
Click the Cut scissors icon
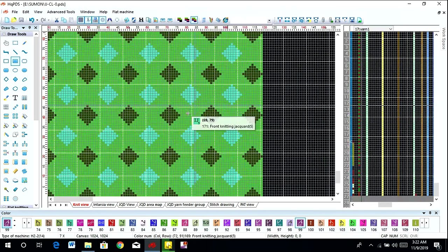click(57, 20)
